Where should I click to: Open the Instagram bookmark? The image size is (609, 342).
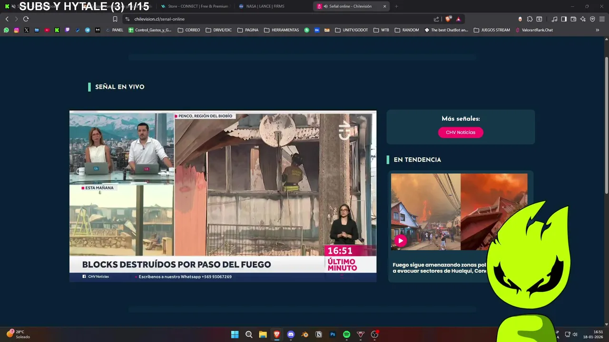(16, 30)
